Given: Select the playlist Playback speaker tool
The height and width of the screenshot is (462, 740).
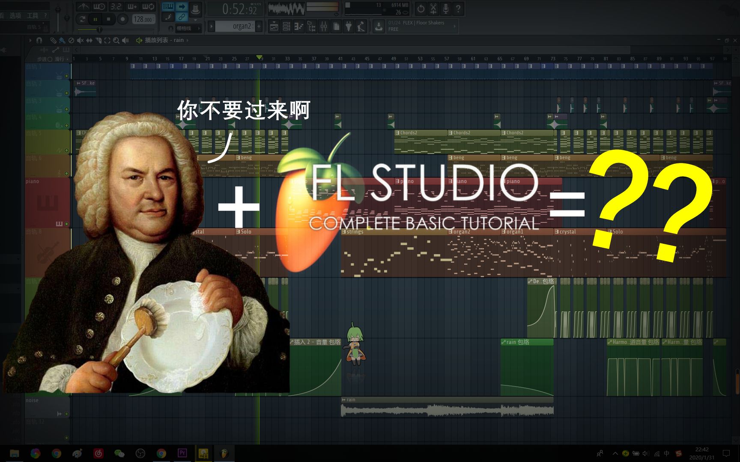Looking at the screenshot, I should pyautogui.click(x=125, y=40).
